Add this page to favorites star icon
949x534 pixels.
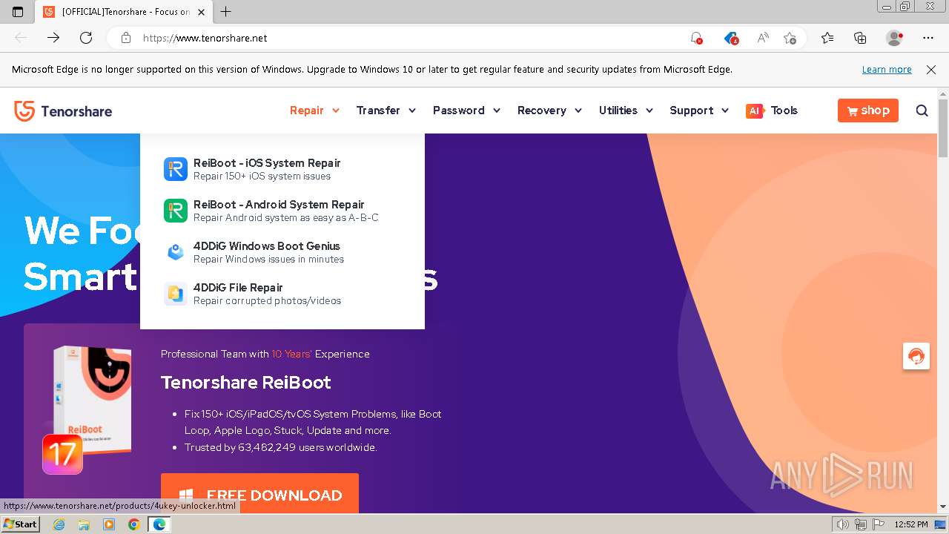[x=790, y=38]
